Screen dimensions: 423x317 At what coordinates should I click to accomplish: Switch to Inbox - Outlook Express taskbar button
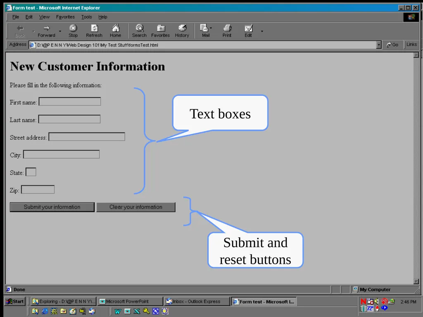[x=197, y=301]
